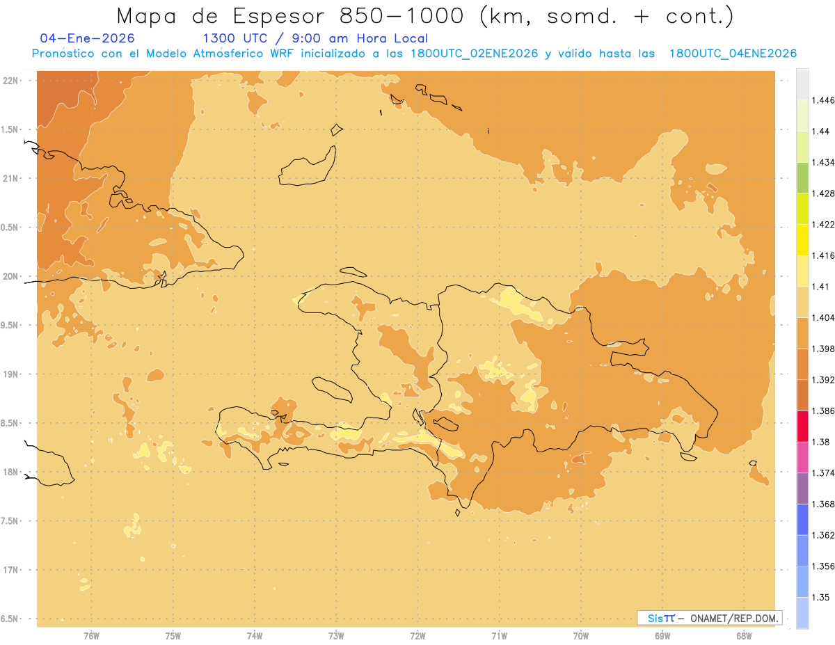Click the colorbar value label '1.38'
The image size is (835, 645).
point(820,442)
